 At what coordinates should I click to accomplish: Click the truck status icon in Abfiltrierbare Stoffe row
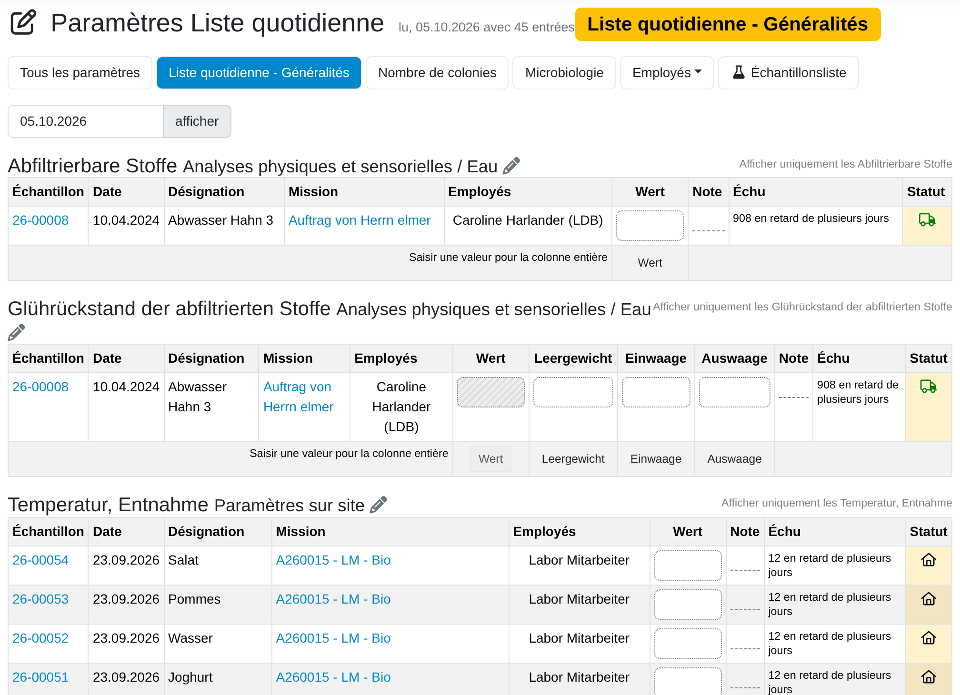click(927, 219)
